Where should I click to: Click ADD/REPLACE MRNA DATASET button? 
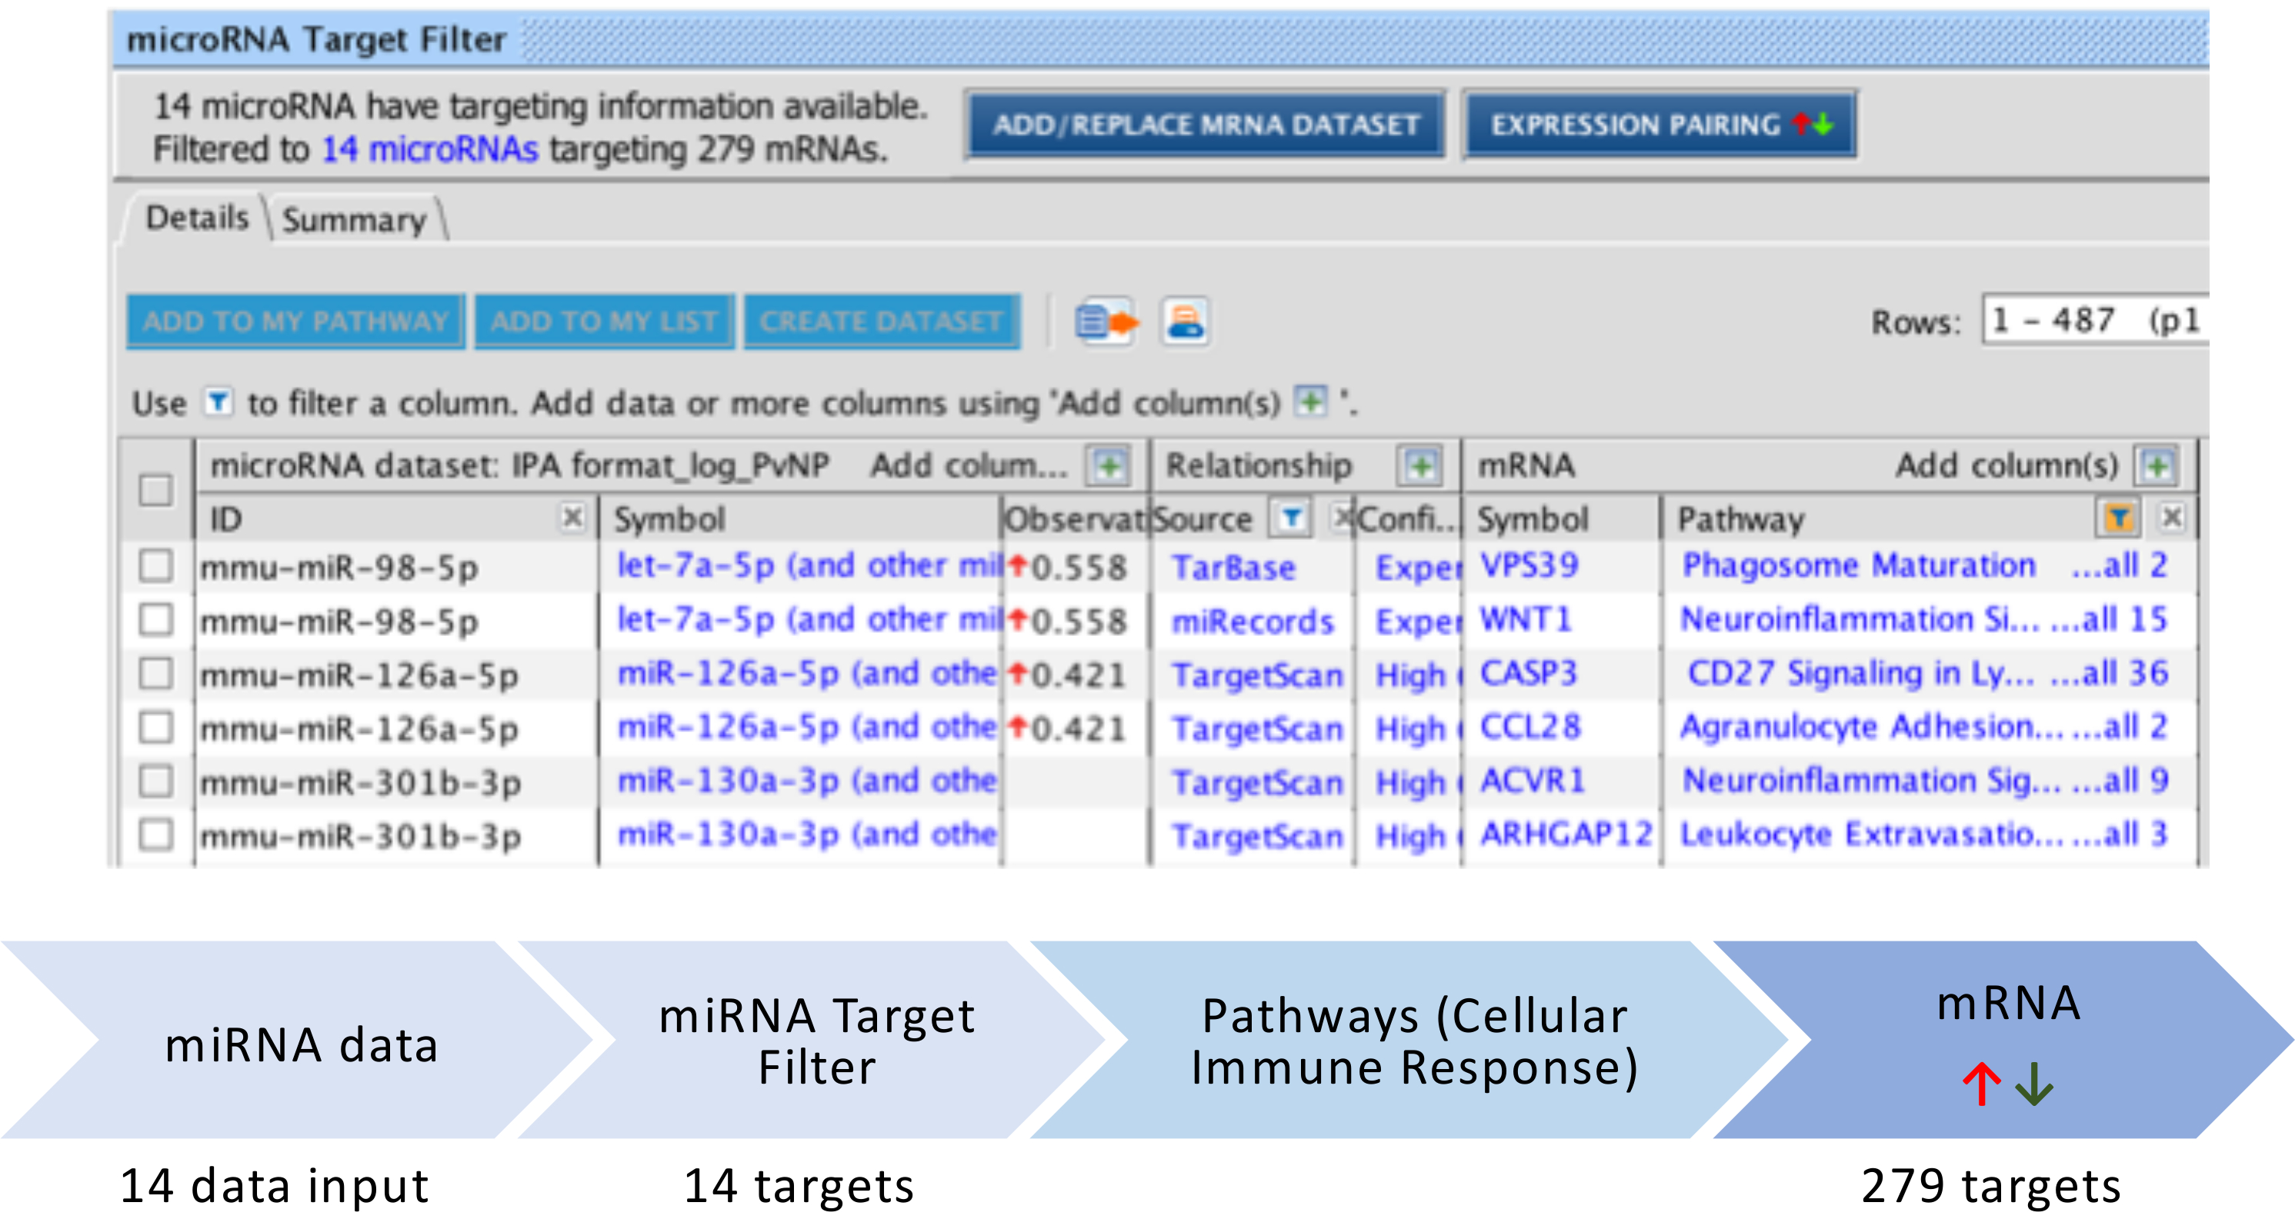coord(1206,125)
